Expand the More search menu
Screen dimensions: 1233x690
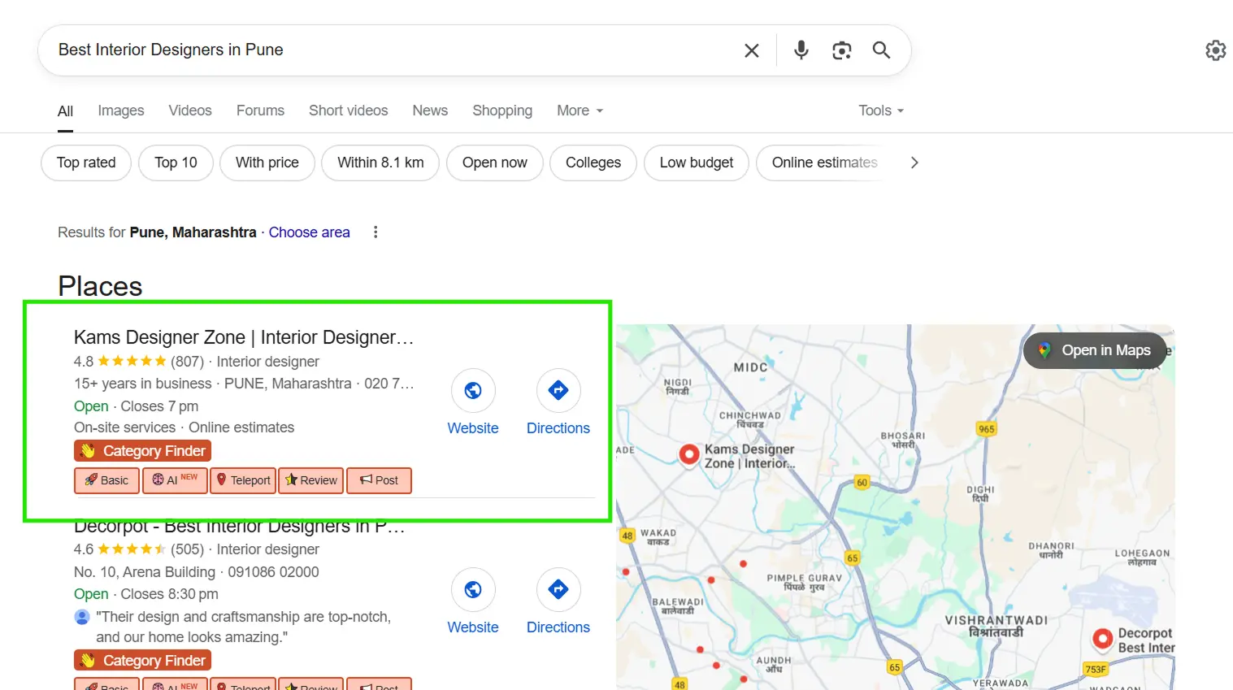[x=580, y=111]
